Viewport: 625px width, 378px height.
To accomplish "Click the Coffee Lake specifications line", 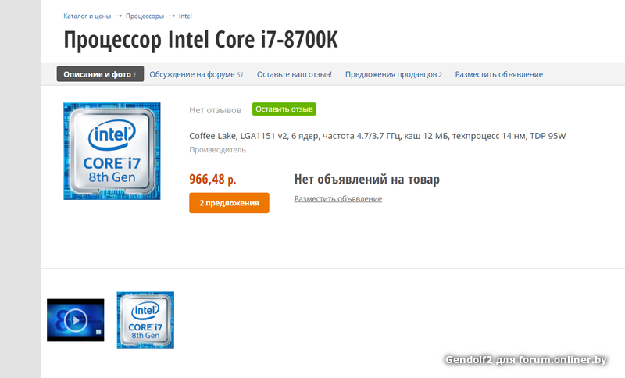I will 377,136.
